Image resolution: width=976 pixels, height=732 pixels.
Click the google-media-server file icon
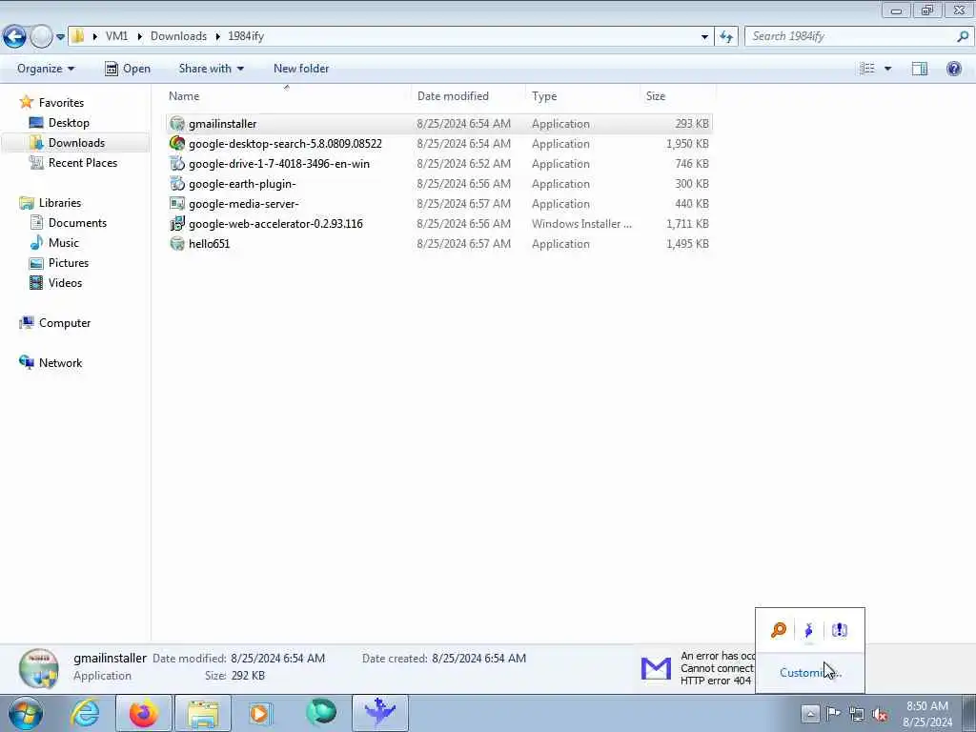[x=177, y=204]
